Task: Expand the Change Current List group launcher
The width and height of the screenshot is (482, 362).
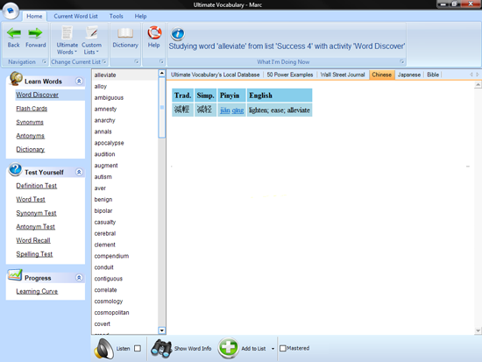Action: pyautogui.click(x=104, y=62)
